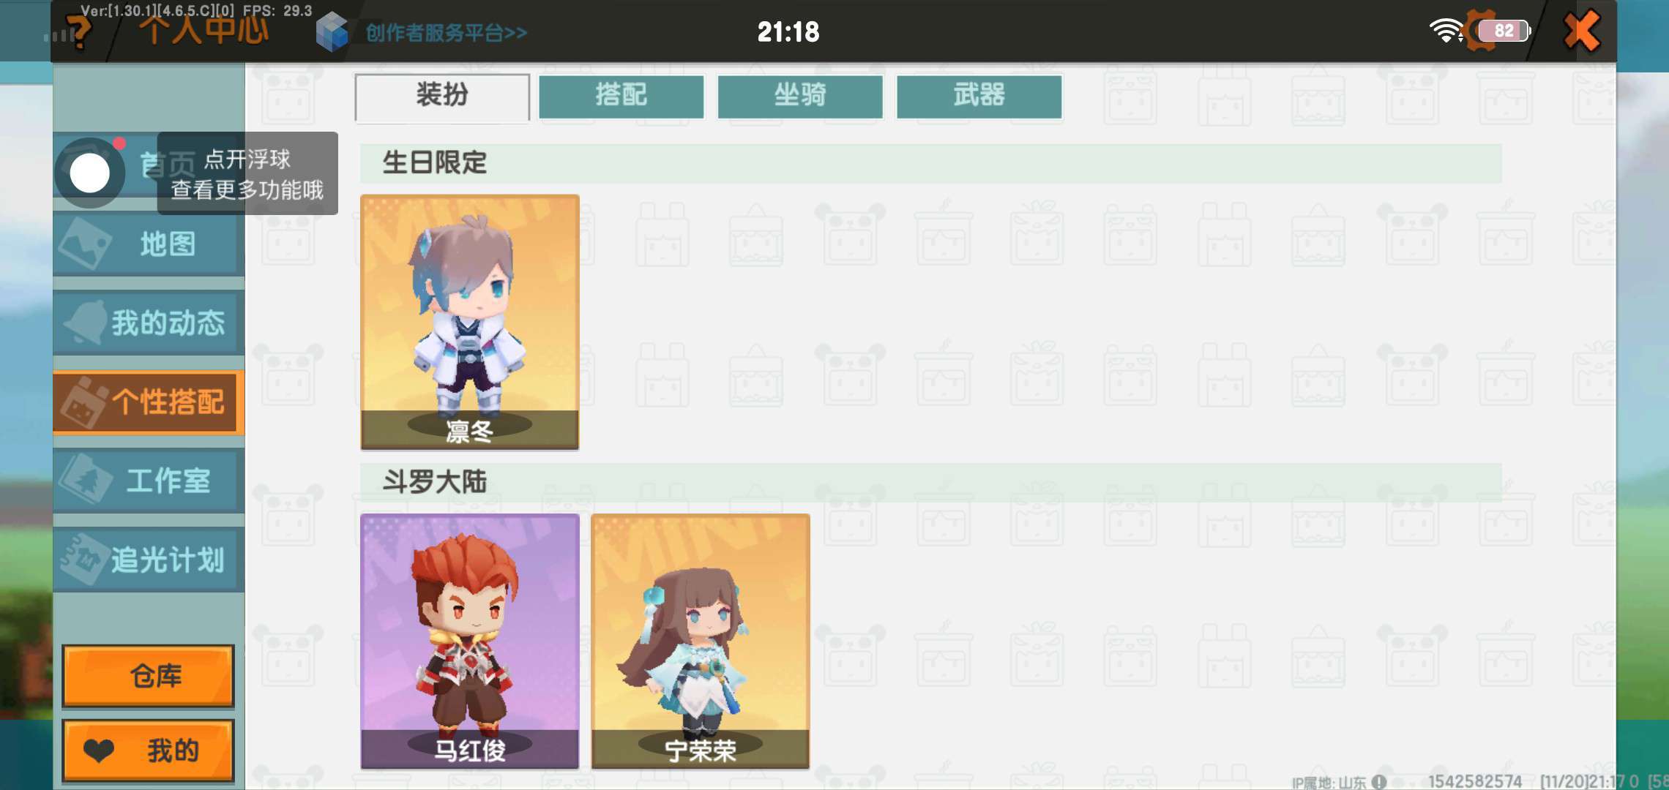The image size is (1669, 790).
Task: Select the 凛冬 character skin card
Action: (x=470, y=322)
